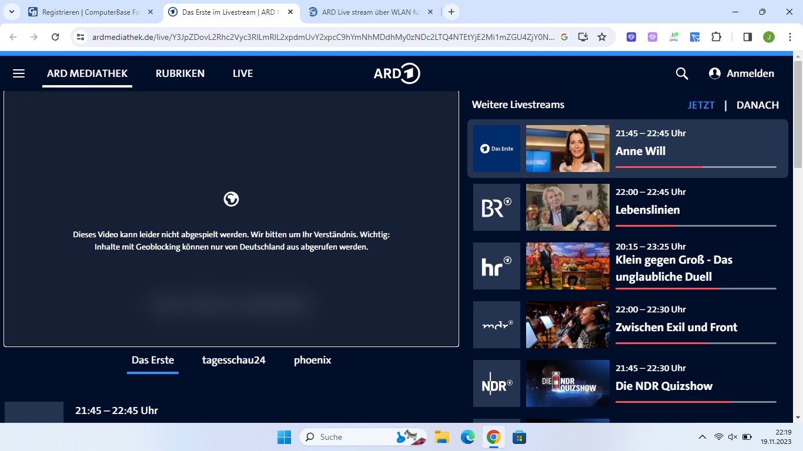Image resolution: width=803 pixels, height=451 pixels.
Task: Switch to ComputerBase Registrieren browser tab
Action: click(x=90, y=12)
